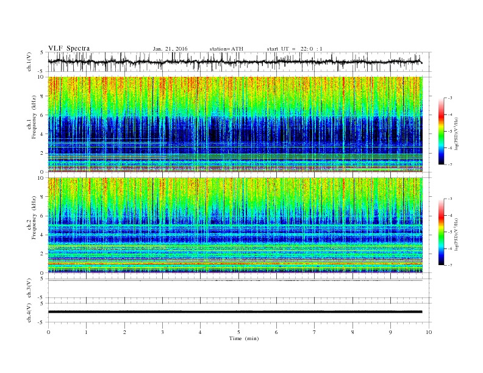Click the "-7" tick on ch.2 colorbar
Image resolution: width=483 pixels, height=373 pixels.
coord(450,265)
